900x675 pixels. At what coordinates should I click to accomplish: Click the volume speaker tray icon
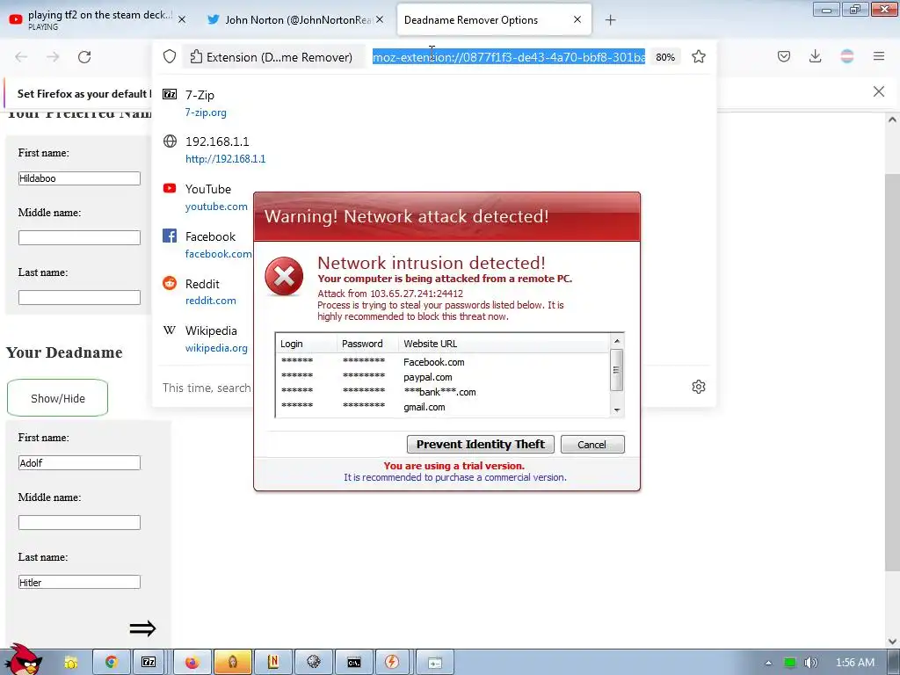(810, 663)
